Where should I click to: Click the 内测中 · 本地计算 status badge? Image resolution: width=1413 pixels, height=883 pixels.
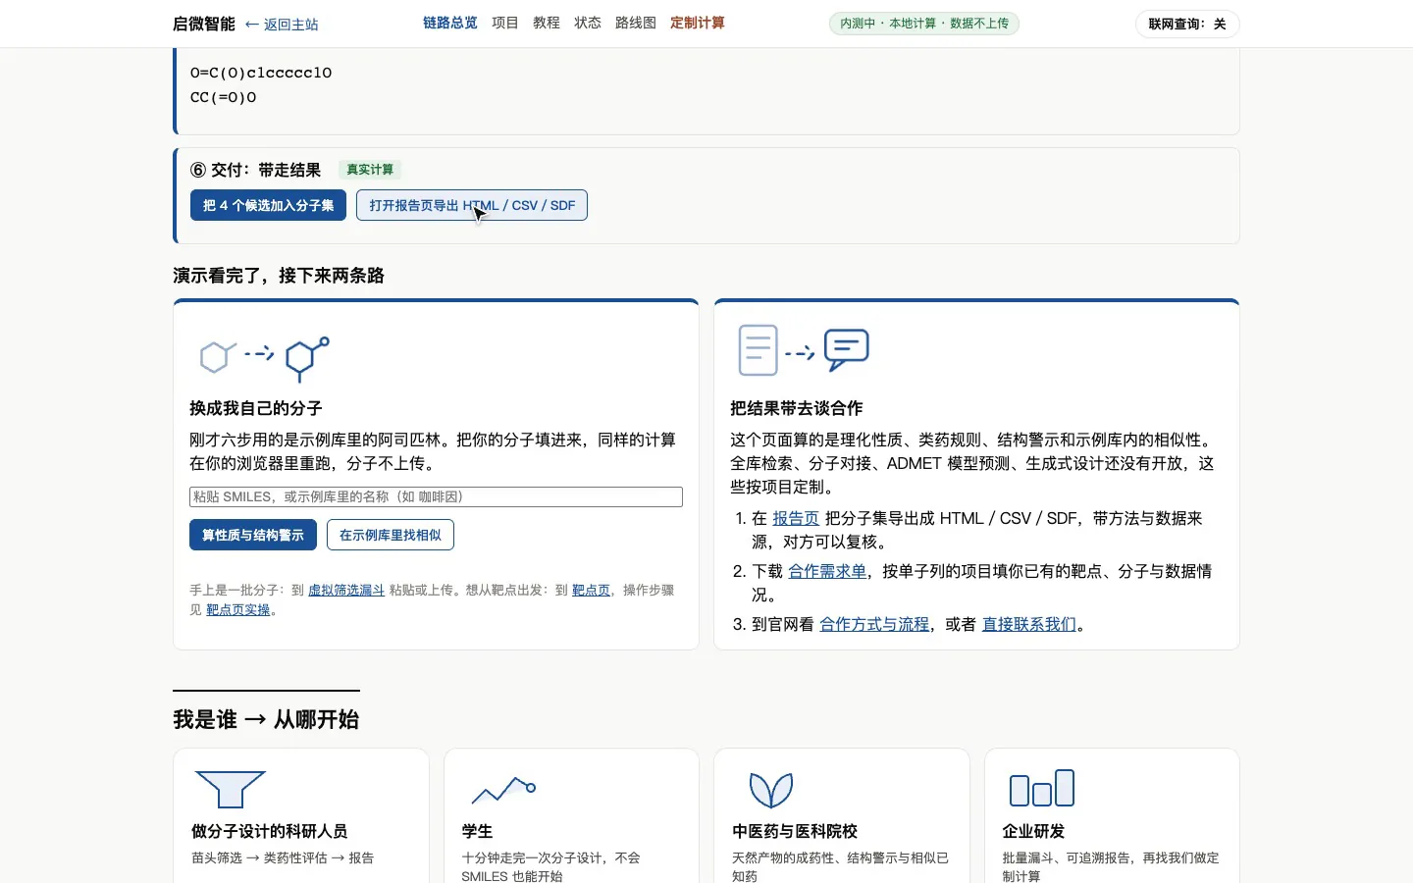click(x=924, y=24)
